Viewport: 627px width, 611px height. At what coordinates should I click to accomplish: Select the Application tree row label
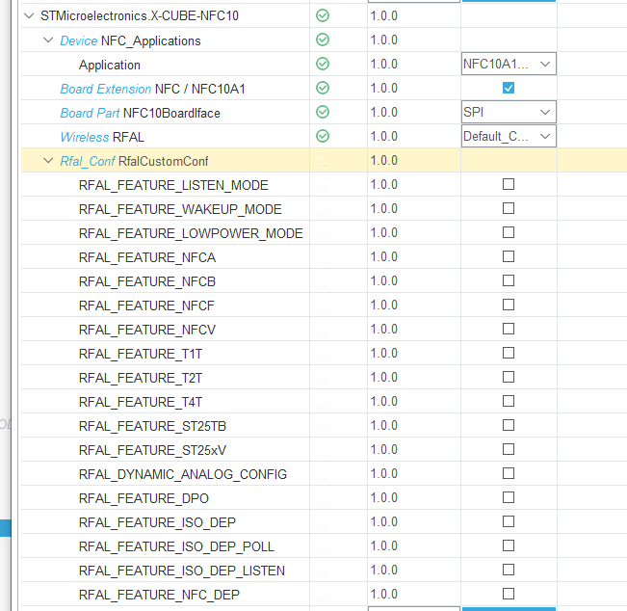[109, 65]
